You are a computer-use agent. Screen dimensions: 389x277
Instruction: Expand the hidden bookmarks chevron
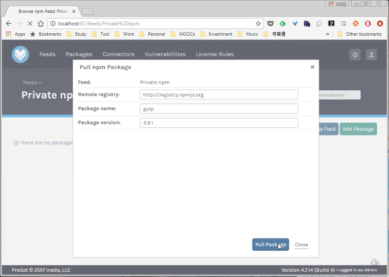[x=328, y=34]
